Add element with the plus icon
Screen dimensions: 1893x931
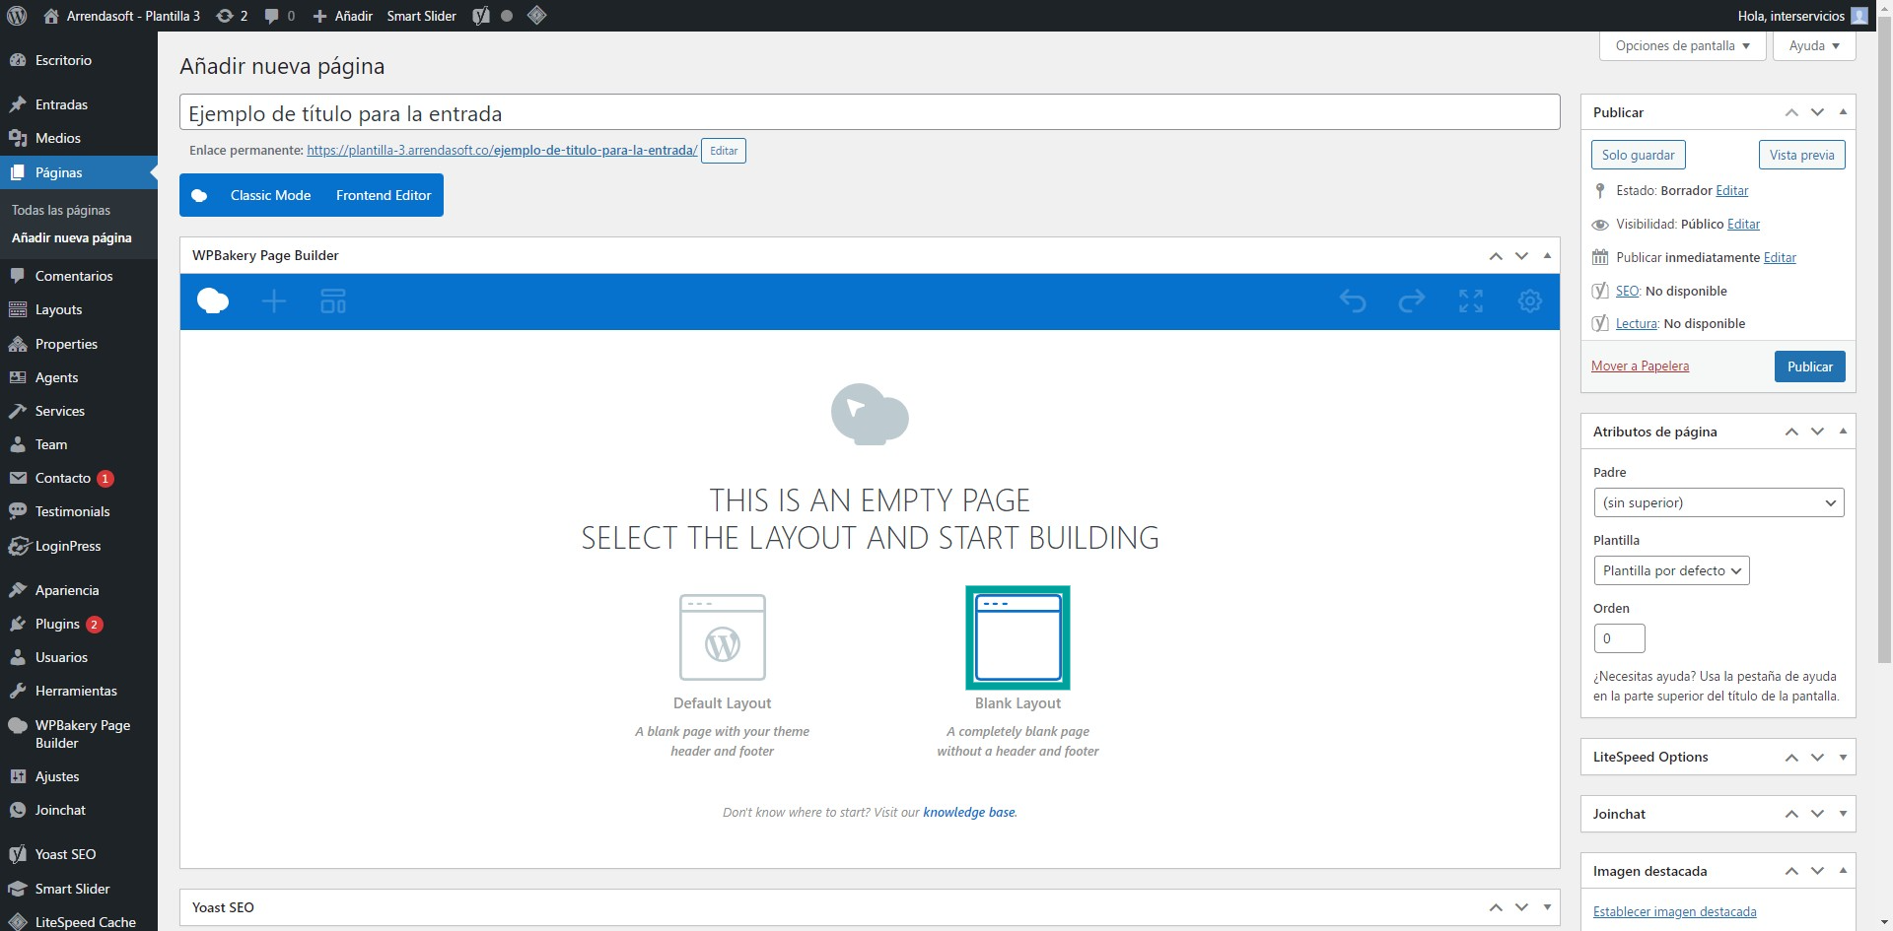pos(274,301)
